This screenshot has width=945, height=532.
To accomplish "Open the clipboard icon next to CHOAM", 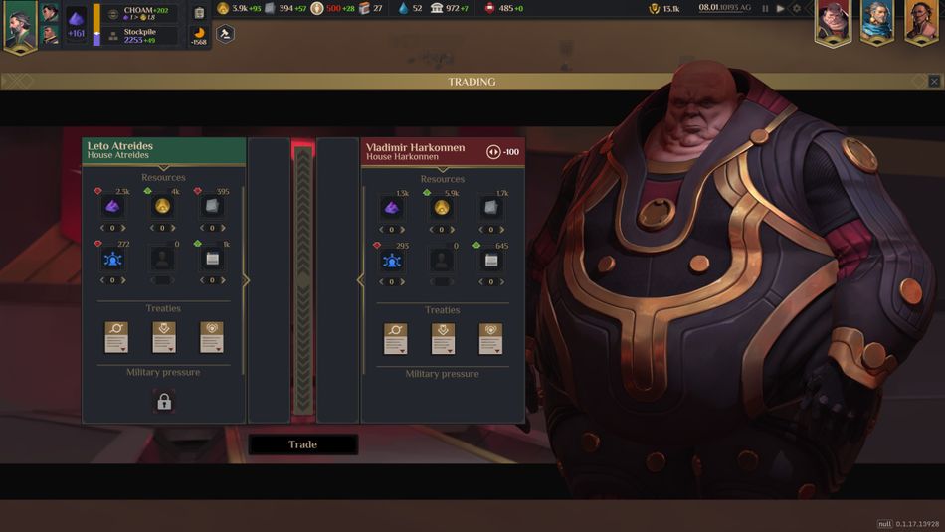I will pyautogui.click(x=199, y=13).
